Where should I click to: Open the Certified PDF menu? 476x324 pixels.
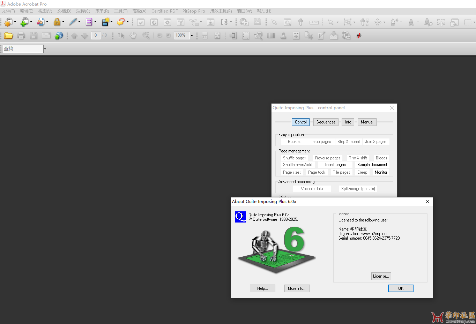[x=164, y=11]
